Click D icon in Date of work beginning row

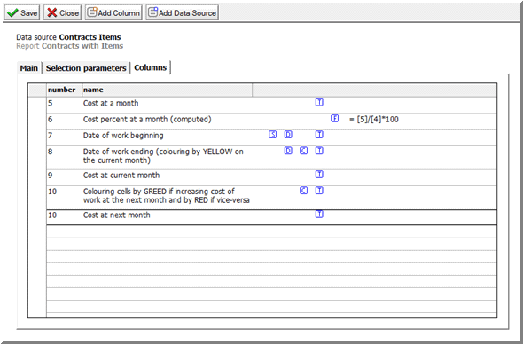(288, 135)
